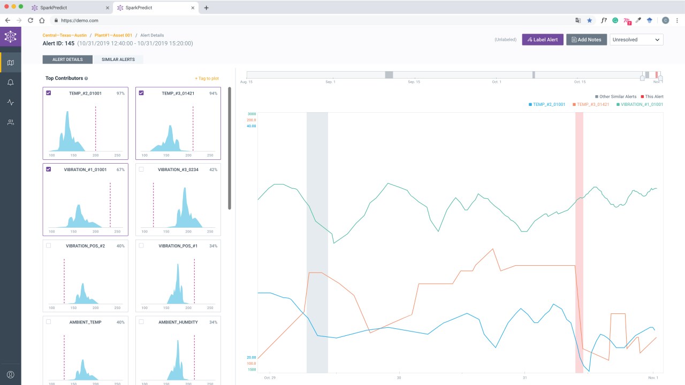Click the Add Notes button
The width and height of the screenshot is (685, 385).
[587, 40]
